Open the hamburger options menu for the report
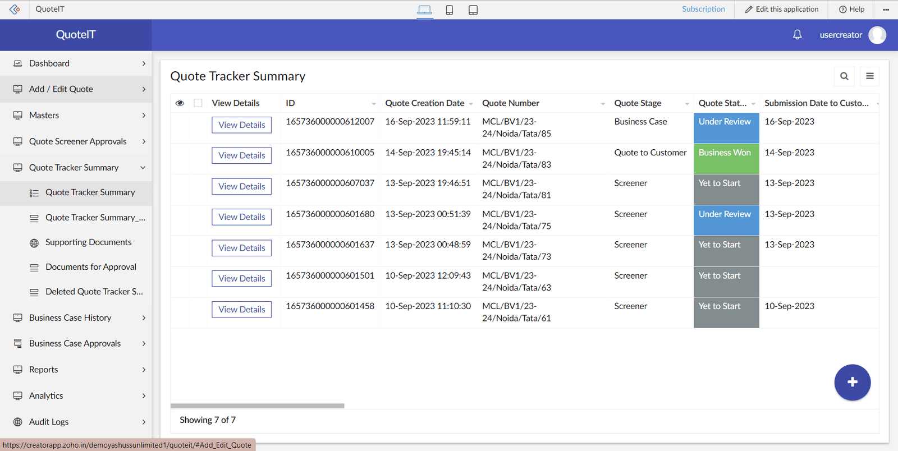This screenshot has width=898, height=451. click(x=870, y=76)
